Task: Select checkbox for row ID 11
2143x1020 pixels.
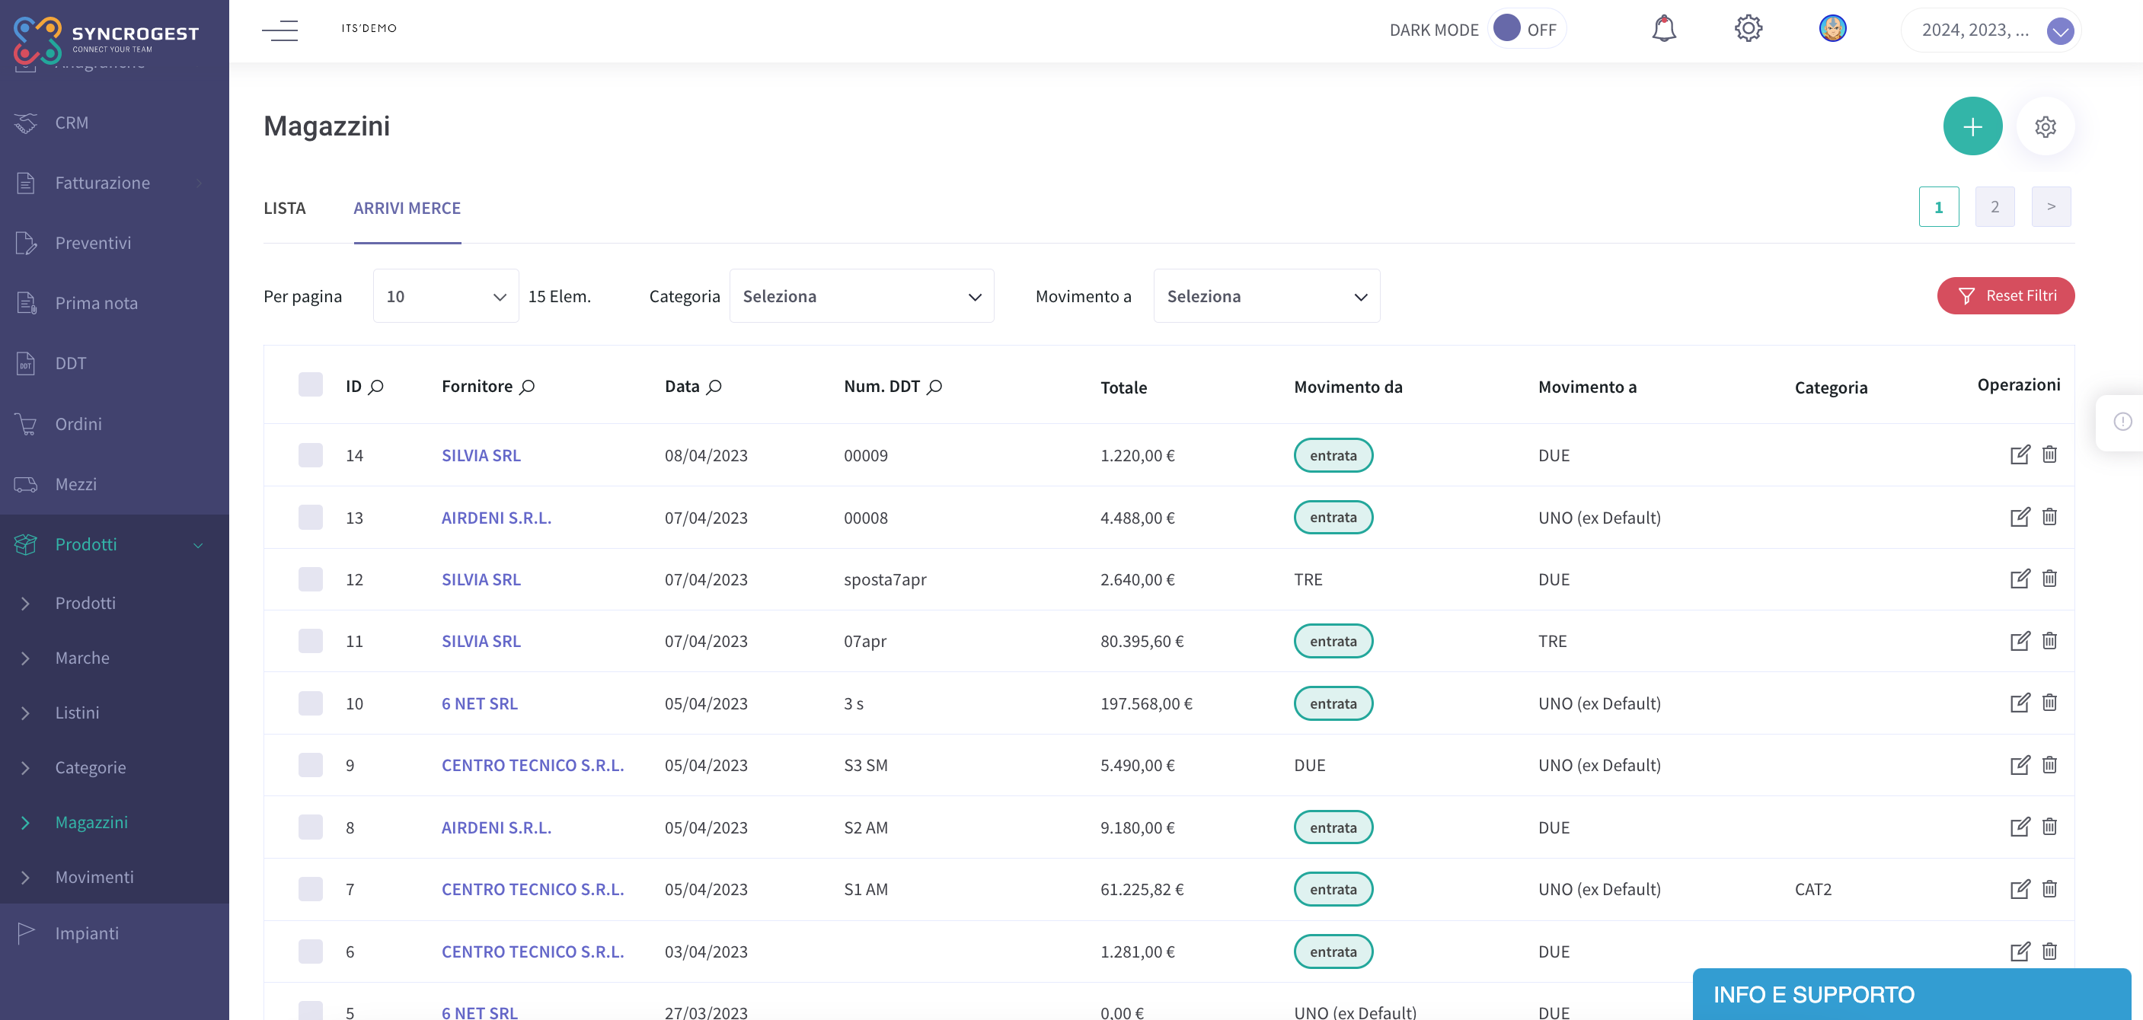Action: click(310, 641)
